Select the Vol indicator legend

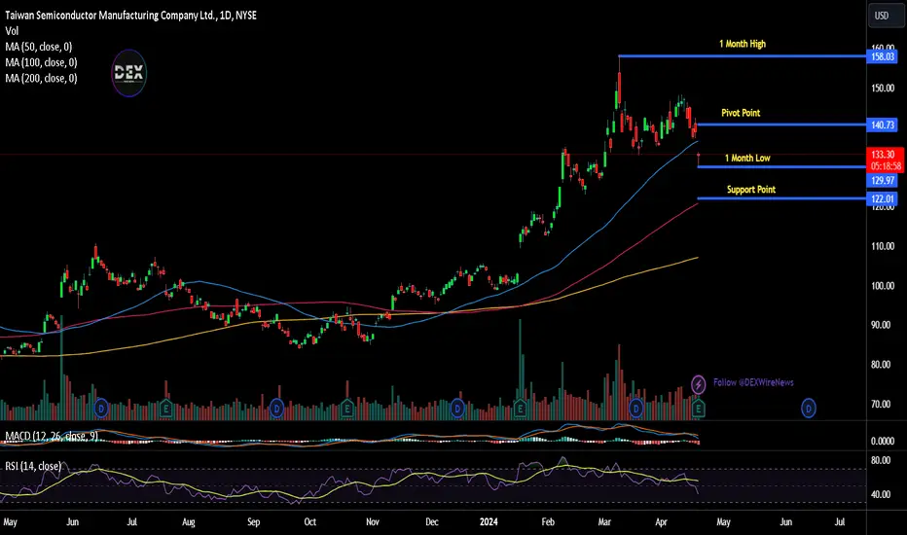pyautogui.click(x=12, y=31)
